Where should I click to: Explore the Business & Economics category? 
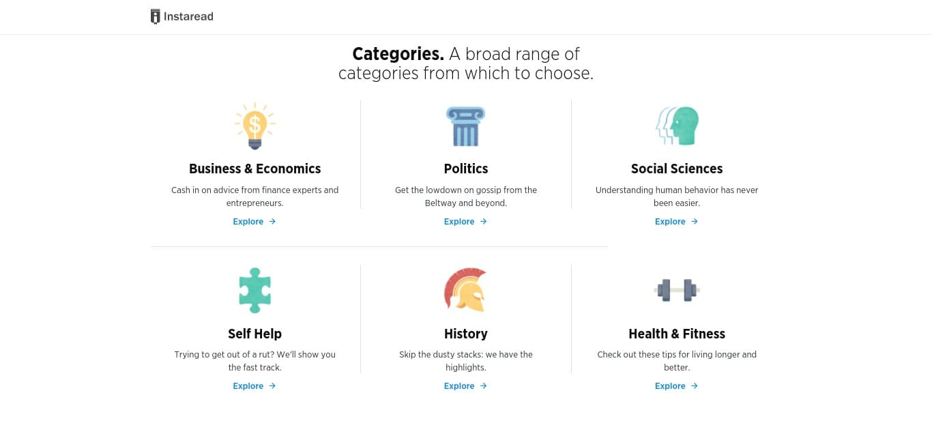pyautogui.click(x=254, y=222)
